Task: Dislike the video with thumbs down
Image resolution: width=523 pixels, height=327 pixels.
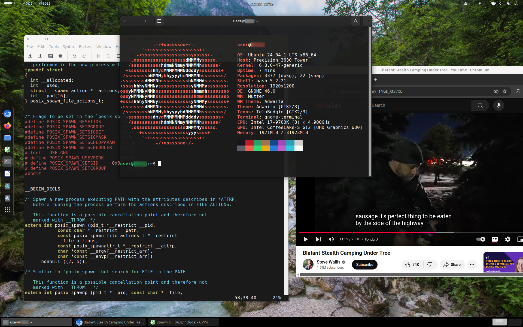Action: 430,265
